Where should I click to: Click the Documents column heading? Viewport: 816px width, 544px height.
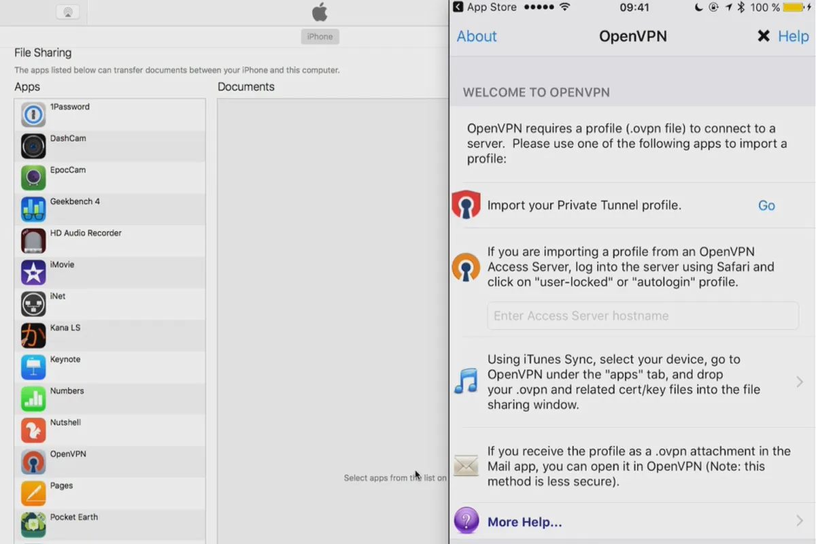coord(246,86)
